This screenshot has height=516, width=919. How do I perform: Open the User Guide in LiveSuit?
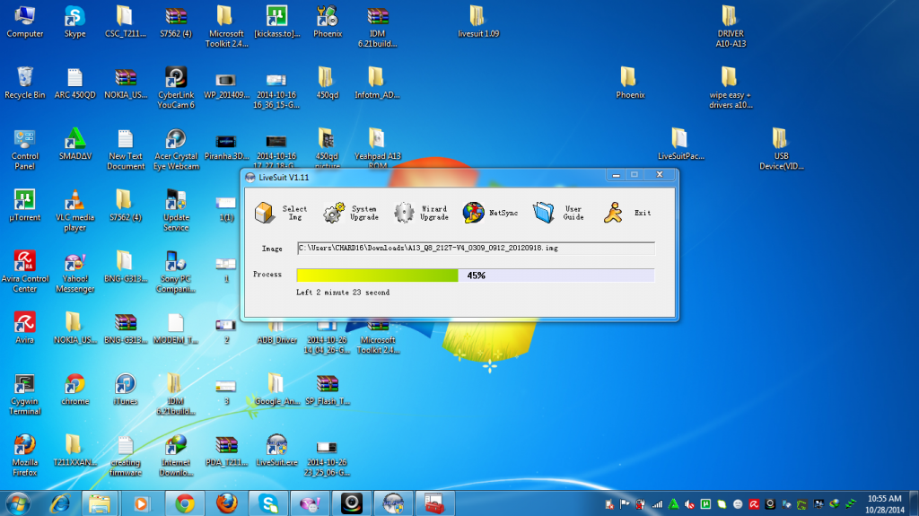(x=558, y=213)
